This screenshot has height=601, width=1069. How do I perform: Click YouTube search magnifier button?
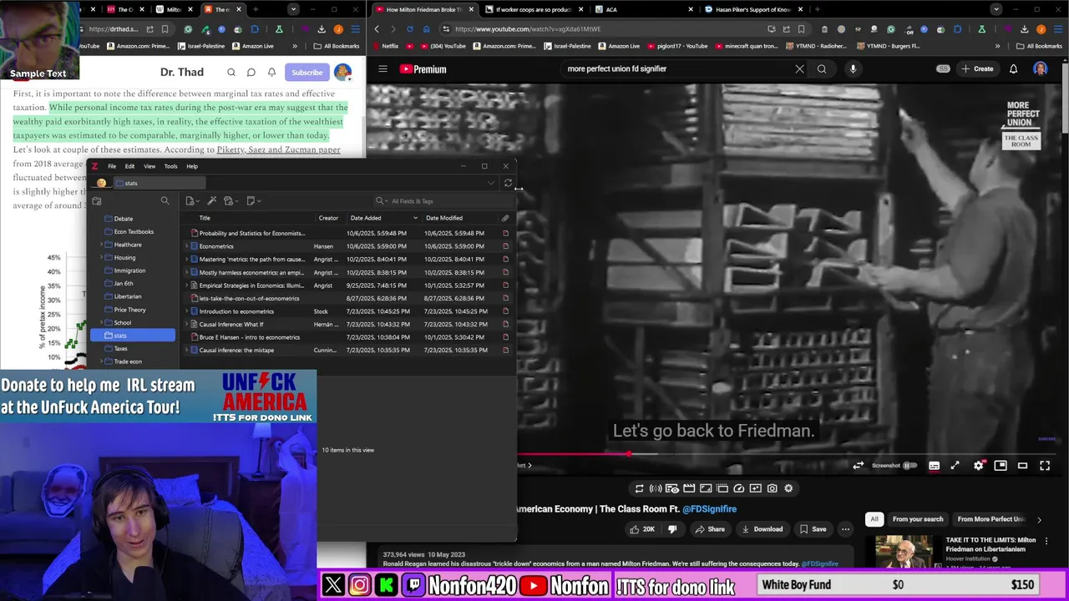tap(822, 69)
